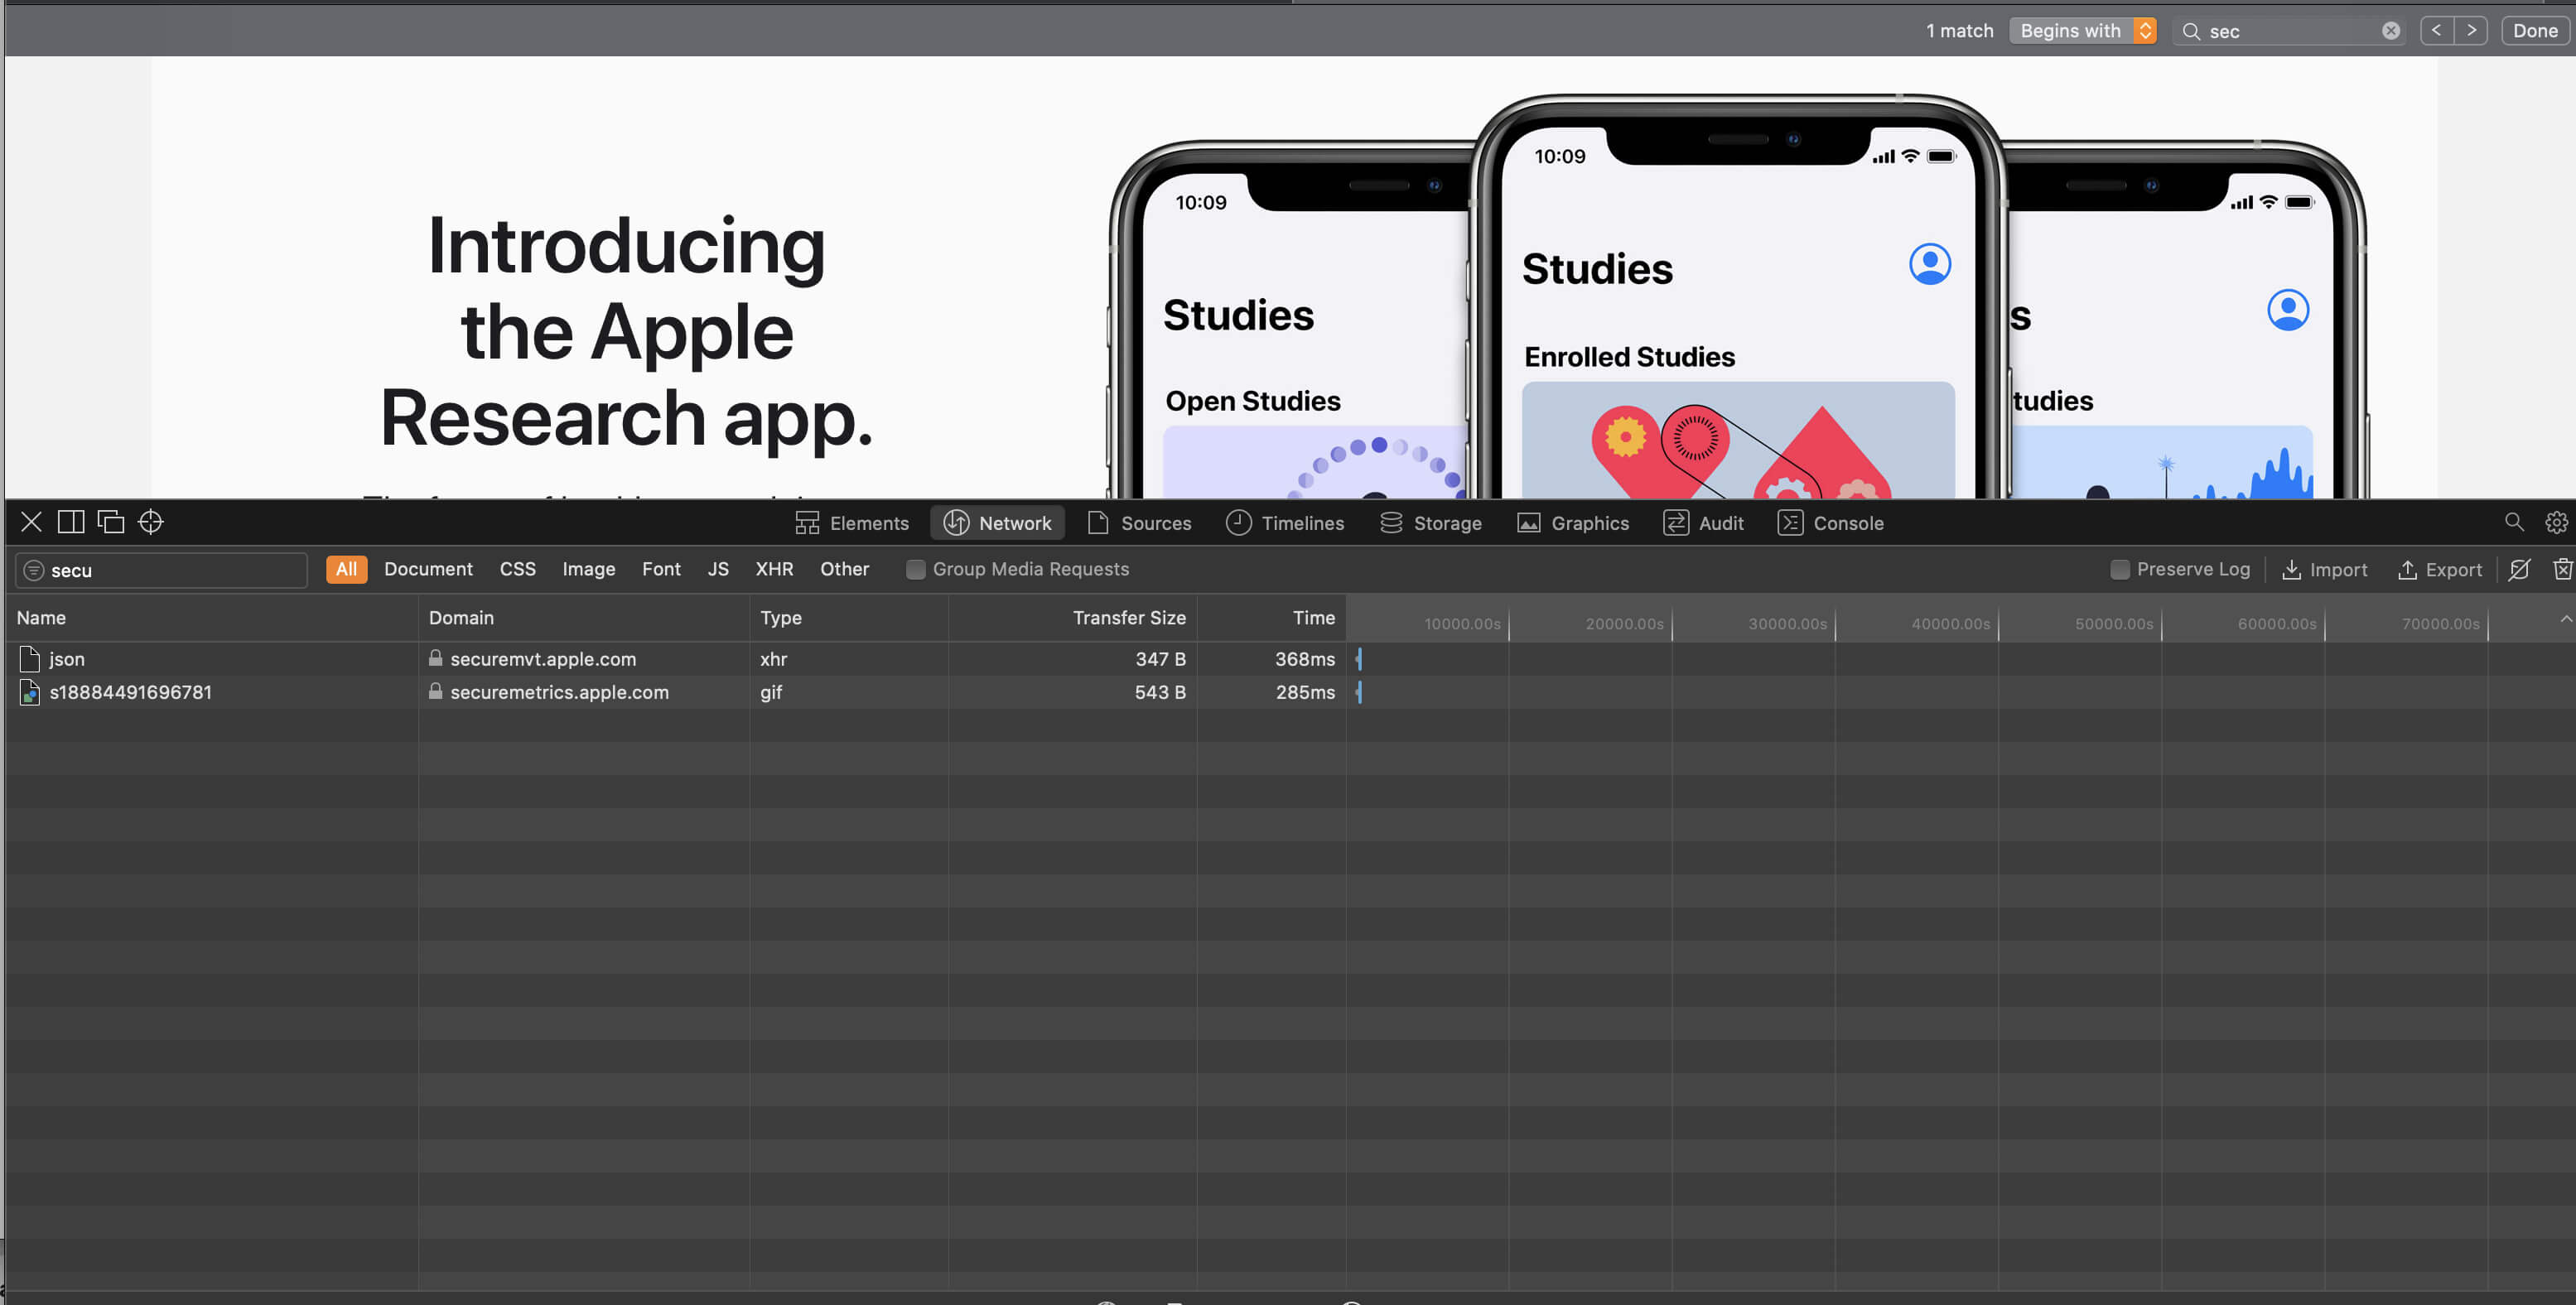2576x1305 pixels.
Task: Clear network items with trash icon
Action: 2562,569
